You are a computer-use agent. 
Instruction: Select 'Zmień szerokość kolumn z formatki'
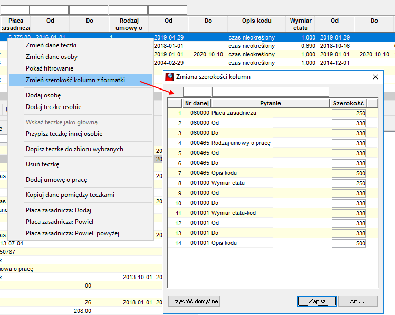coord(81,80)
